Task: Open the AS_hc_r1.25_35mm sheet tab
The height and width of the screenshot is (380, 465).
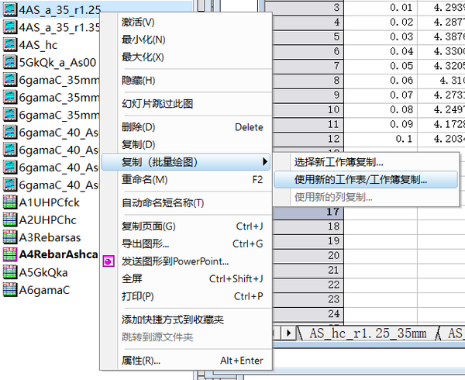Action: coord(367,333)
